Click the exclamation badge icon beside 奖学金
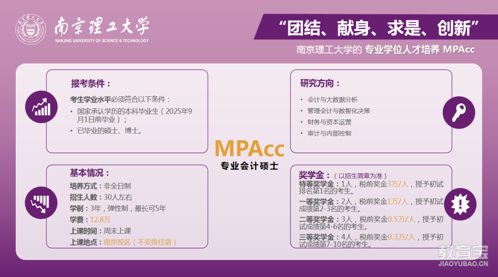Viewport: 498px width, 277px height. pos(460,204)
